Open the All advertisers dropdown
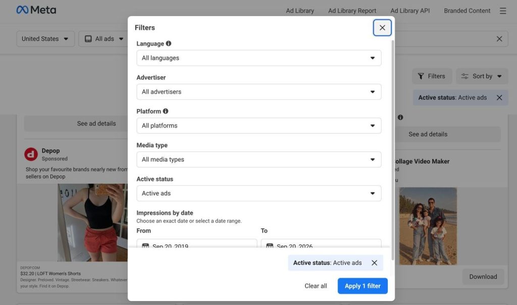Screen dimensions: 517x305 pos(259,92)
